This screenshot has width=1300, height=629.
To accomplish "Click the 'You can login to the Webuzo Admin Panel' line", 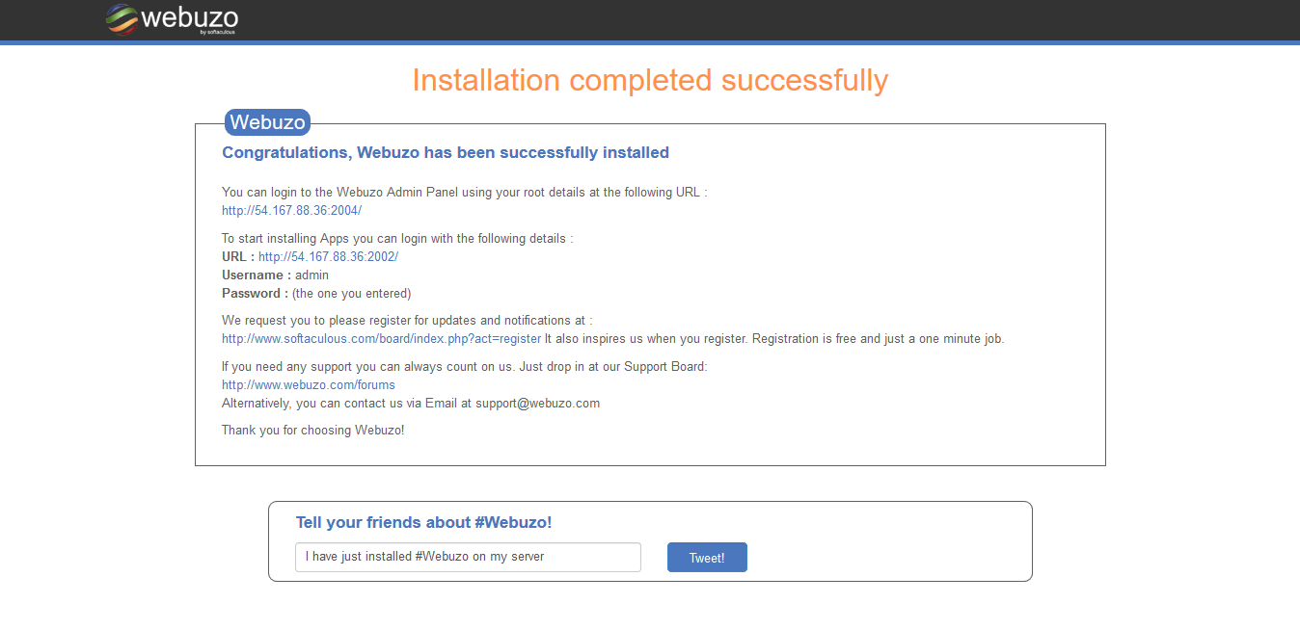I will click(465, 192).
